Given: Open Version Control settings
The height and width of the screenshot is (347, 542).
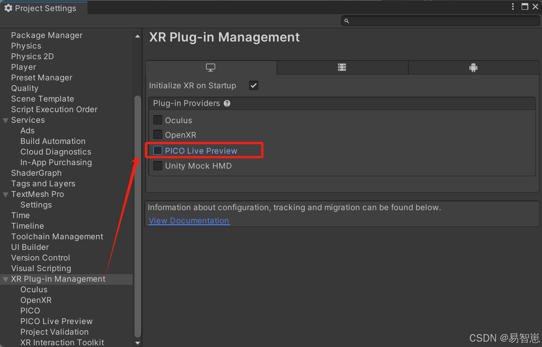Looking at the screenshot, I should pos(41,258).
